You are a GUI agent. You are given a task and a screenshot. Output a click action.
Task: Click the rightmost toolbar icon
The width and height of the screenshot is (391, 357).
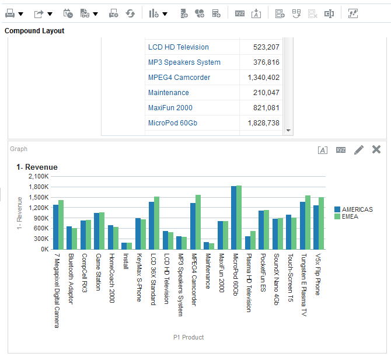pos(353,13)
